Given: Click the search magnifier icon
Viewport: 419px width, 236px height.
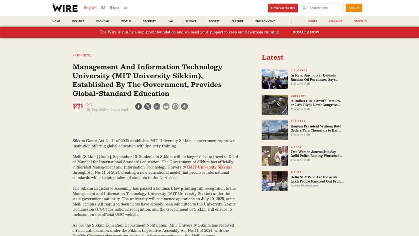Looking at the screenshot, I should [x=304, y=8].
